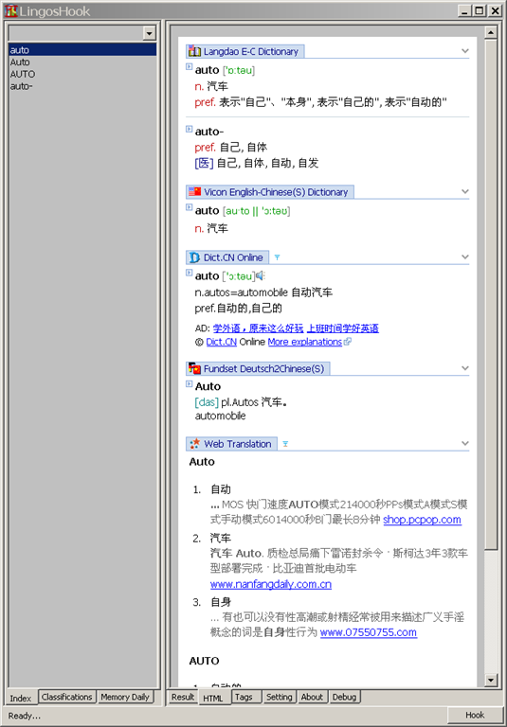Collapse the Vicon English-Chinese section chevron
This screenshot has width=507, height=727.
click(x=464, y=191)
